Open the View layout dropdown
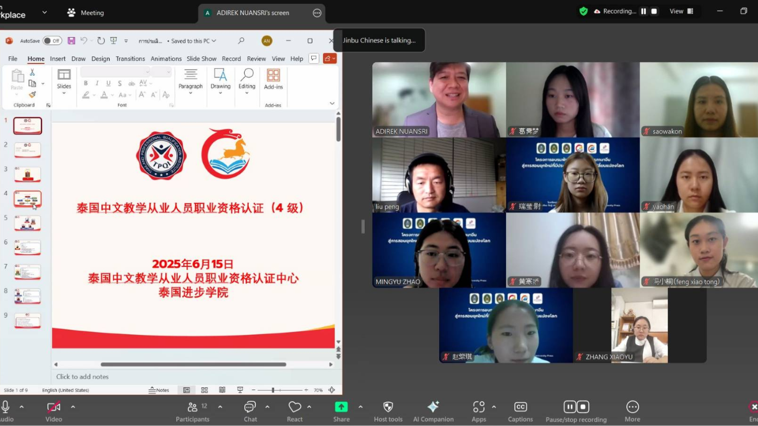The height and width of the screenshot is (426, 758). (x=681, y=11)
